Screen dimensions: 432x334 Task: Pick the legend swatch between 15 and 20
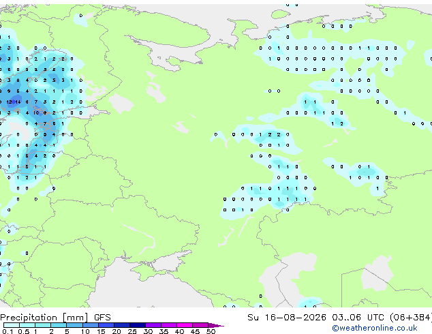coord(106,325)
